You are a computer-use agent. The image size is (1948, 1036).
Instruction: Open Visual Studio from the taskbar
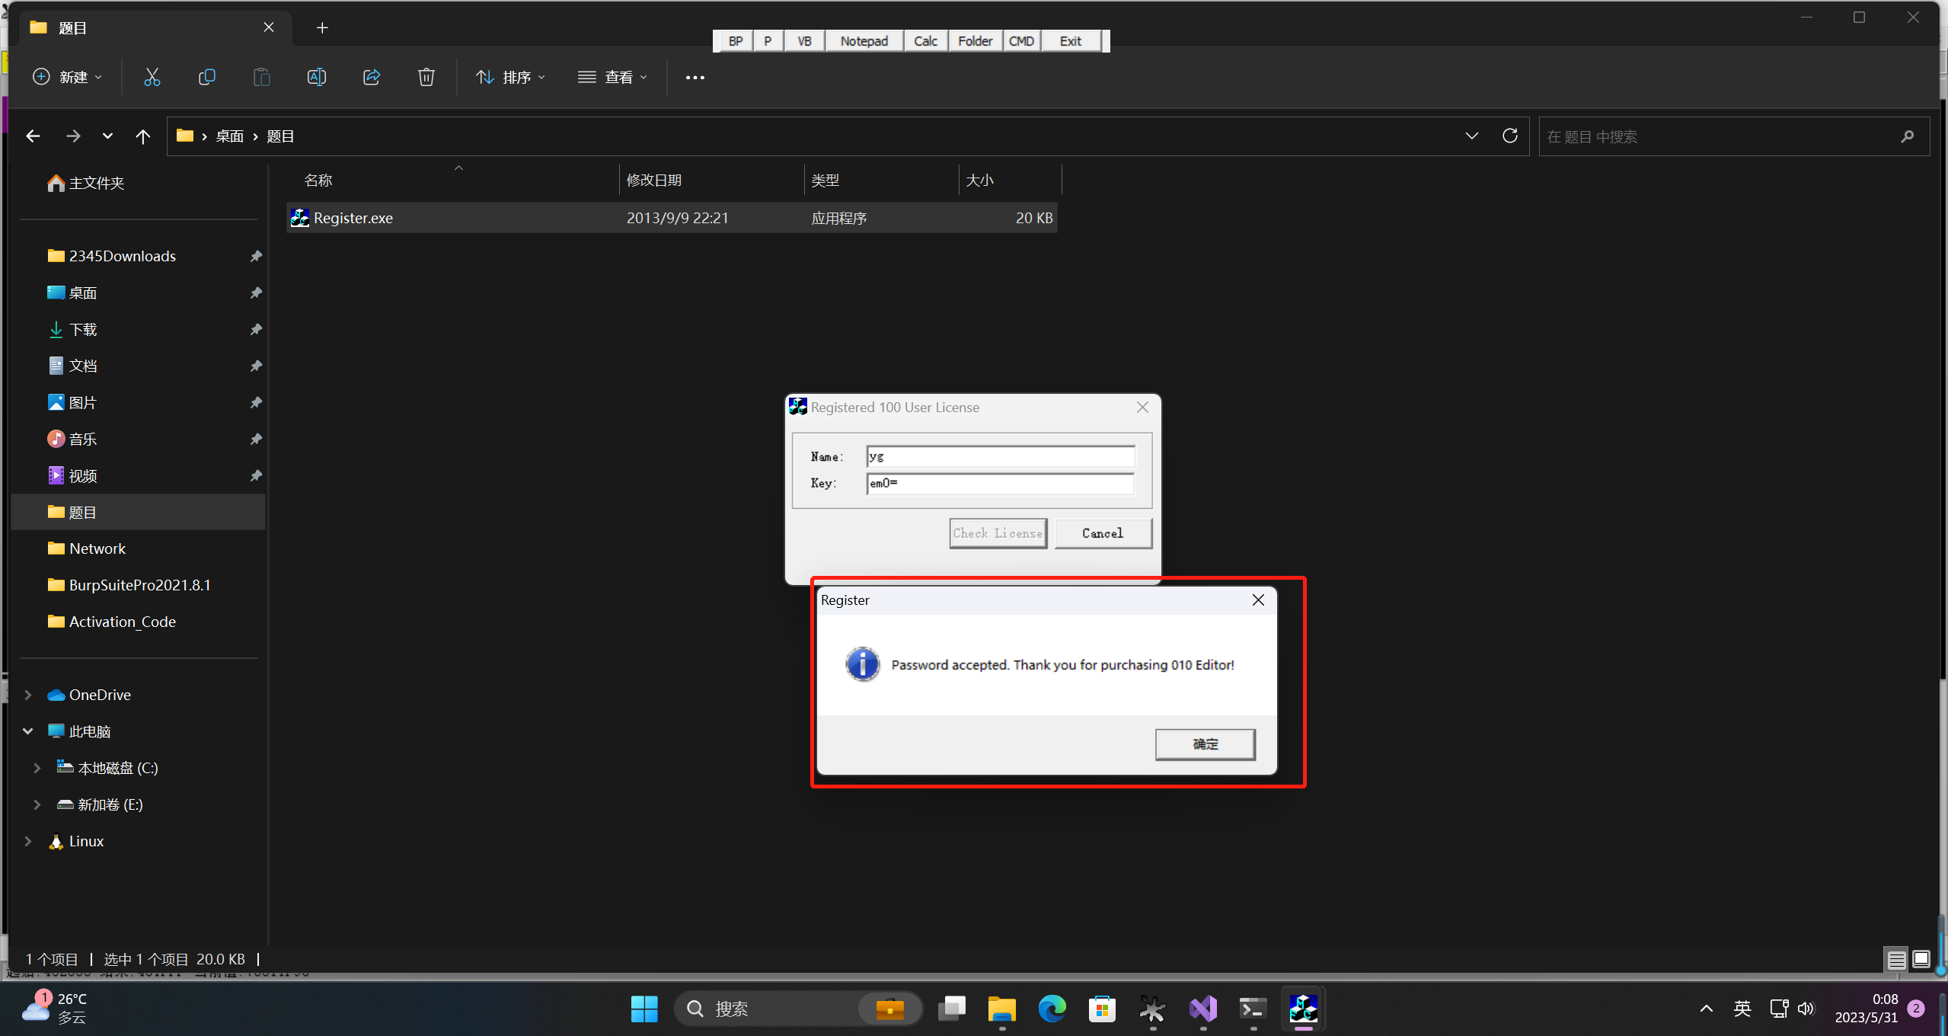point(1203,1009)
